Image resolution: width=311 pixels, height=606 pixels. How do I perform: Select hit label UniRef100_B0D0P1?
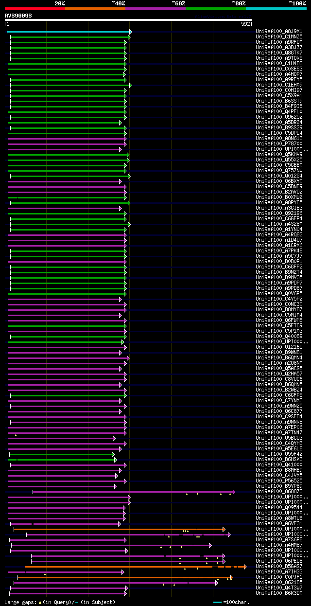(279, 262)
